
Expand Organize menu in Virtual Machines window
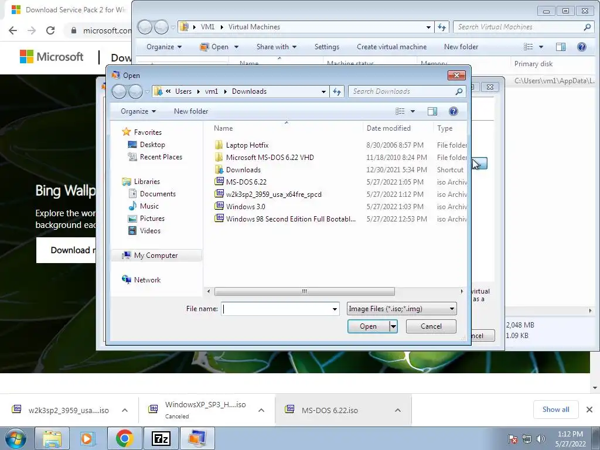pyautogui.click(x=164, y=47)
